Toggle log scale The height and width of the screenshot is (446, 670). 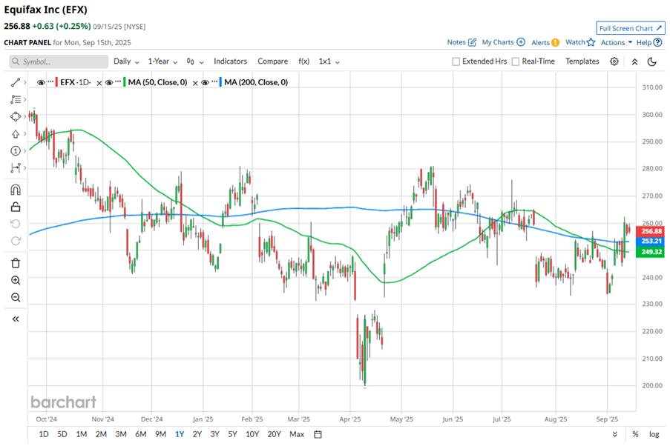pyautogui.click(x=654, y=434)
